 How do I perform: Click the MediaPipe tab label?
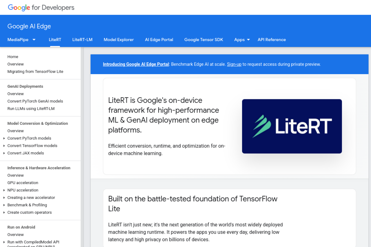(x=18, y=40)
